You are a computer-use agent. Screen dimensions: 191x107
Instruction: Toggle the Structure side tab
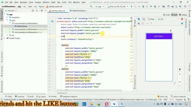[x=2, y=57]
